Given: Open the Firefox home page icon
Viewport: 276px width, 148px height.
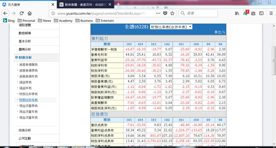Looking at the screenshot, I should point(29,13).
